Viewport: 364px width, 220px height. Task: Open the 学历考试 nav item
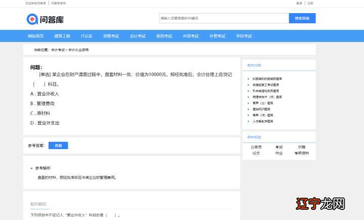(x=244, y=36)
